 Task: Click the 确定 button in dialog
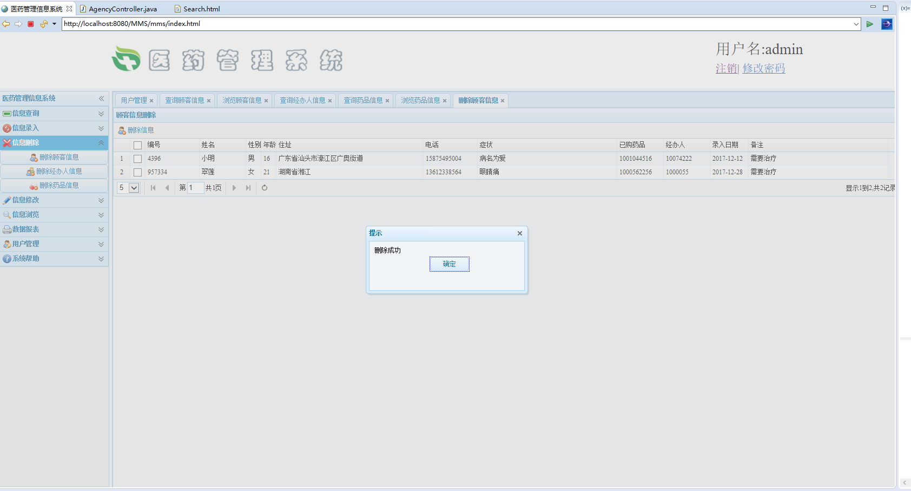[x=449, y=264]
